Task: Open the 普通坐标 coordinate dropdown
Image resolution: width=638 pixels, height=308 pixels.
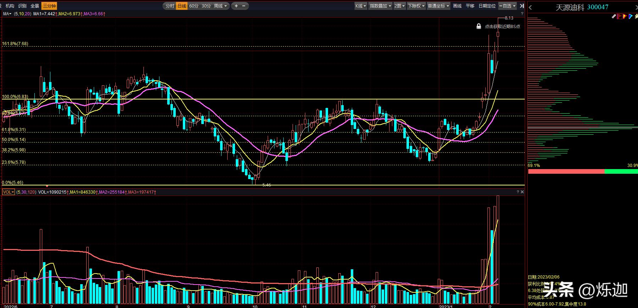Action: pos(438,6)
